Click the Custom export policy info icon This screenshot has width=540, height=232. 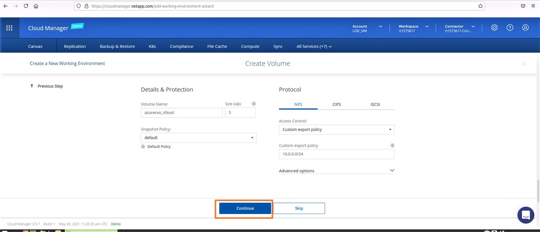coord(392,146)
